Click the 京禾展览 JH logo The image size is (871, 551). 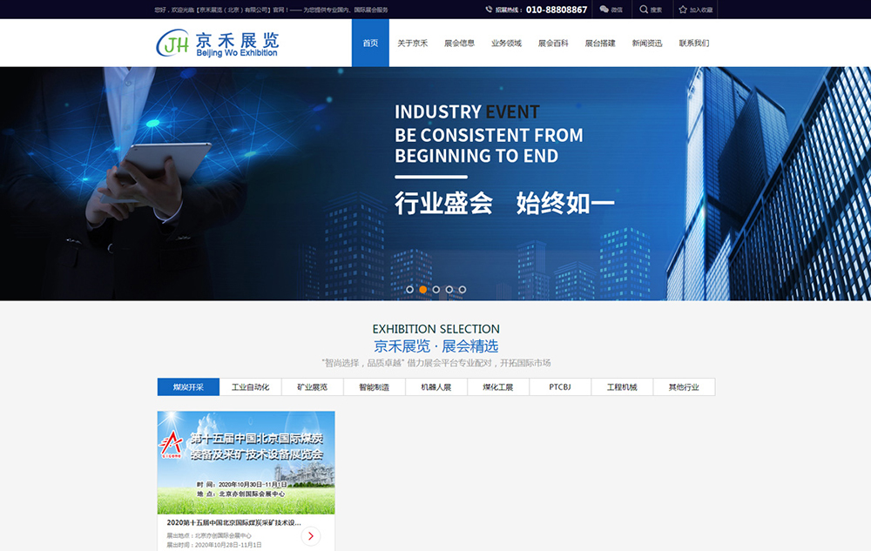217,43
